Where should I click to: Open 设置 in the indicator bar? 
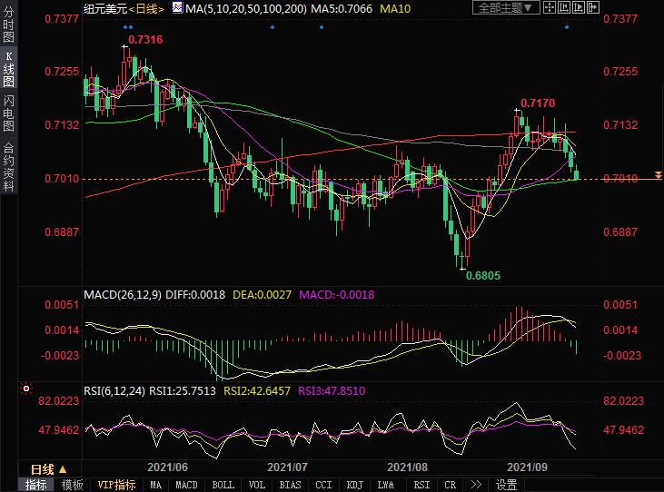coord(506,485)
